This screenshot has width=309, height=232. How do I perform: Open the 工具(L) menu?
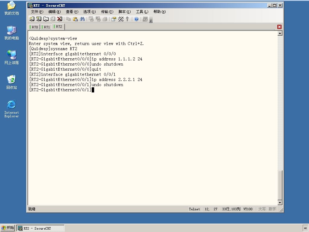(x=142, y=12)
